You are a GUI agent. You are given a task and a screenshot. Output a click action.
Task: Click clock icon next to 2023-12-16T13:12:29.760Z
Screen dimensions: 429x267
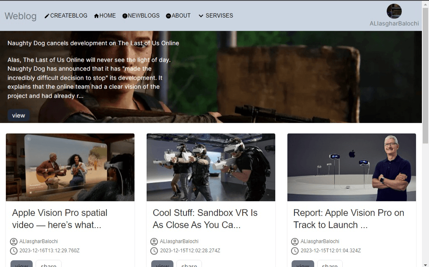(14, 251)
